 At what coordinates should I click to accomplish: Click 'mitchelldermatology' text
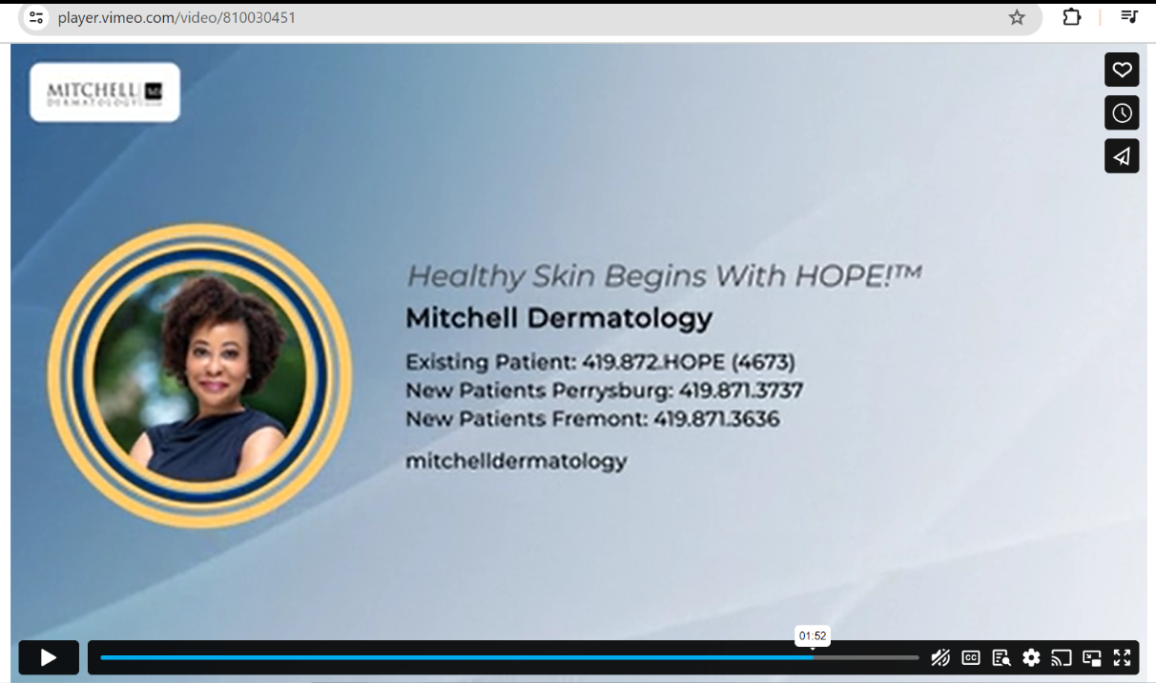(516, 461)
